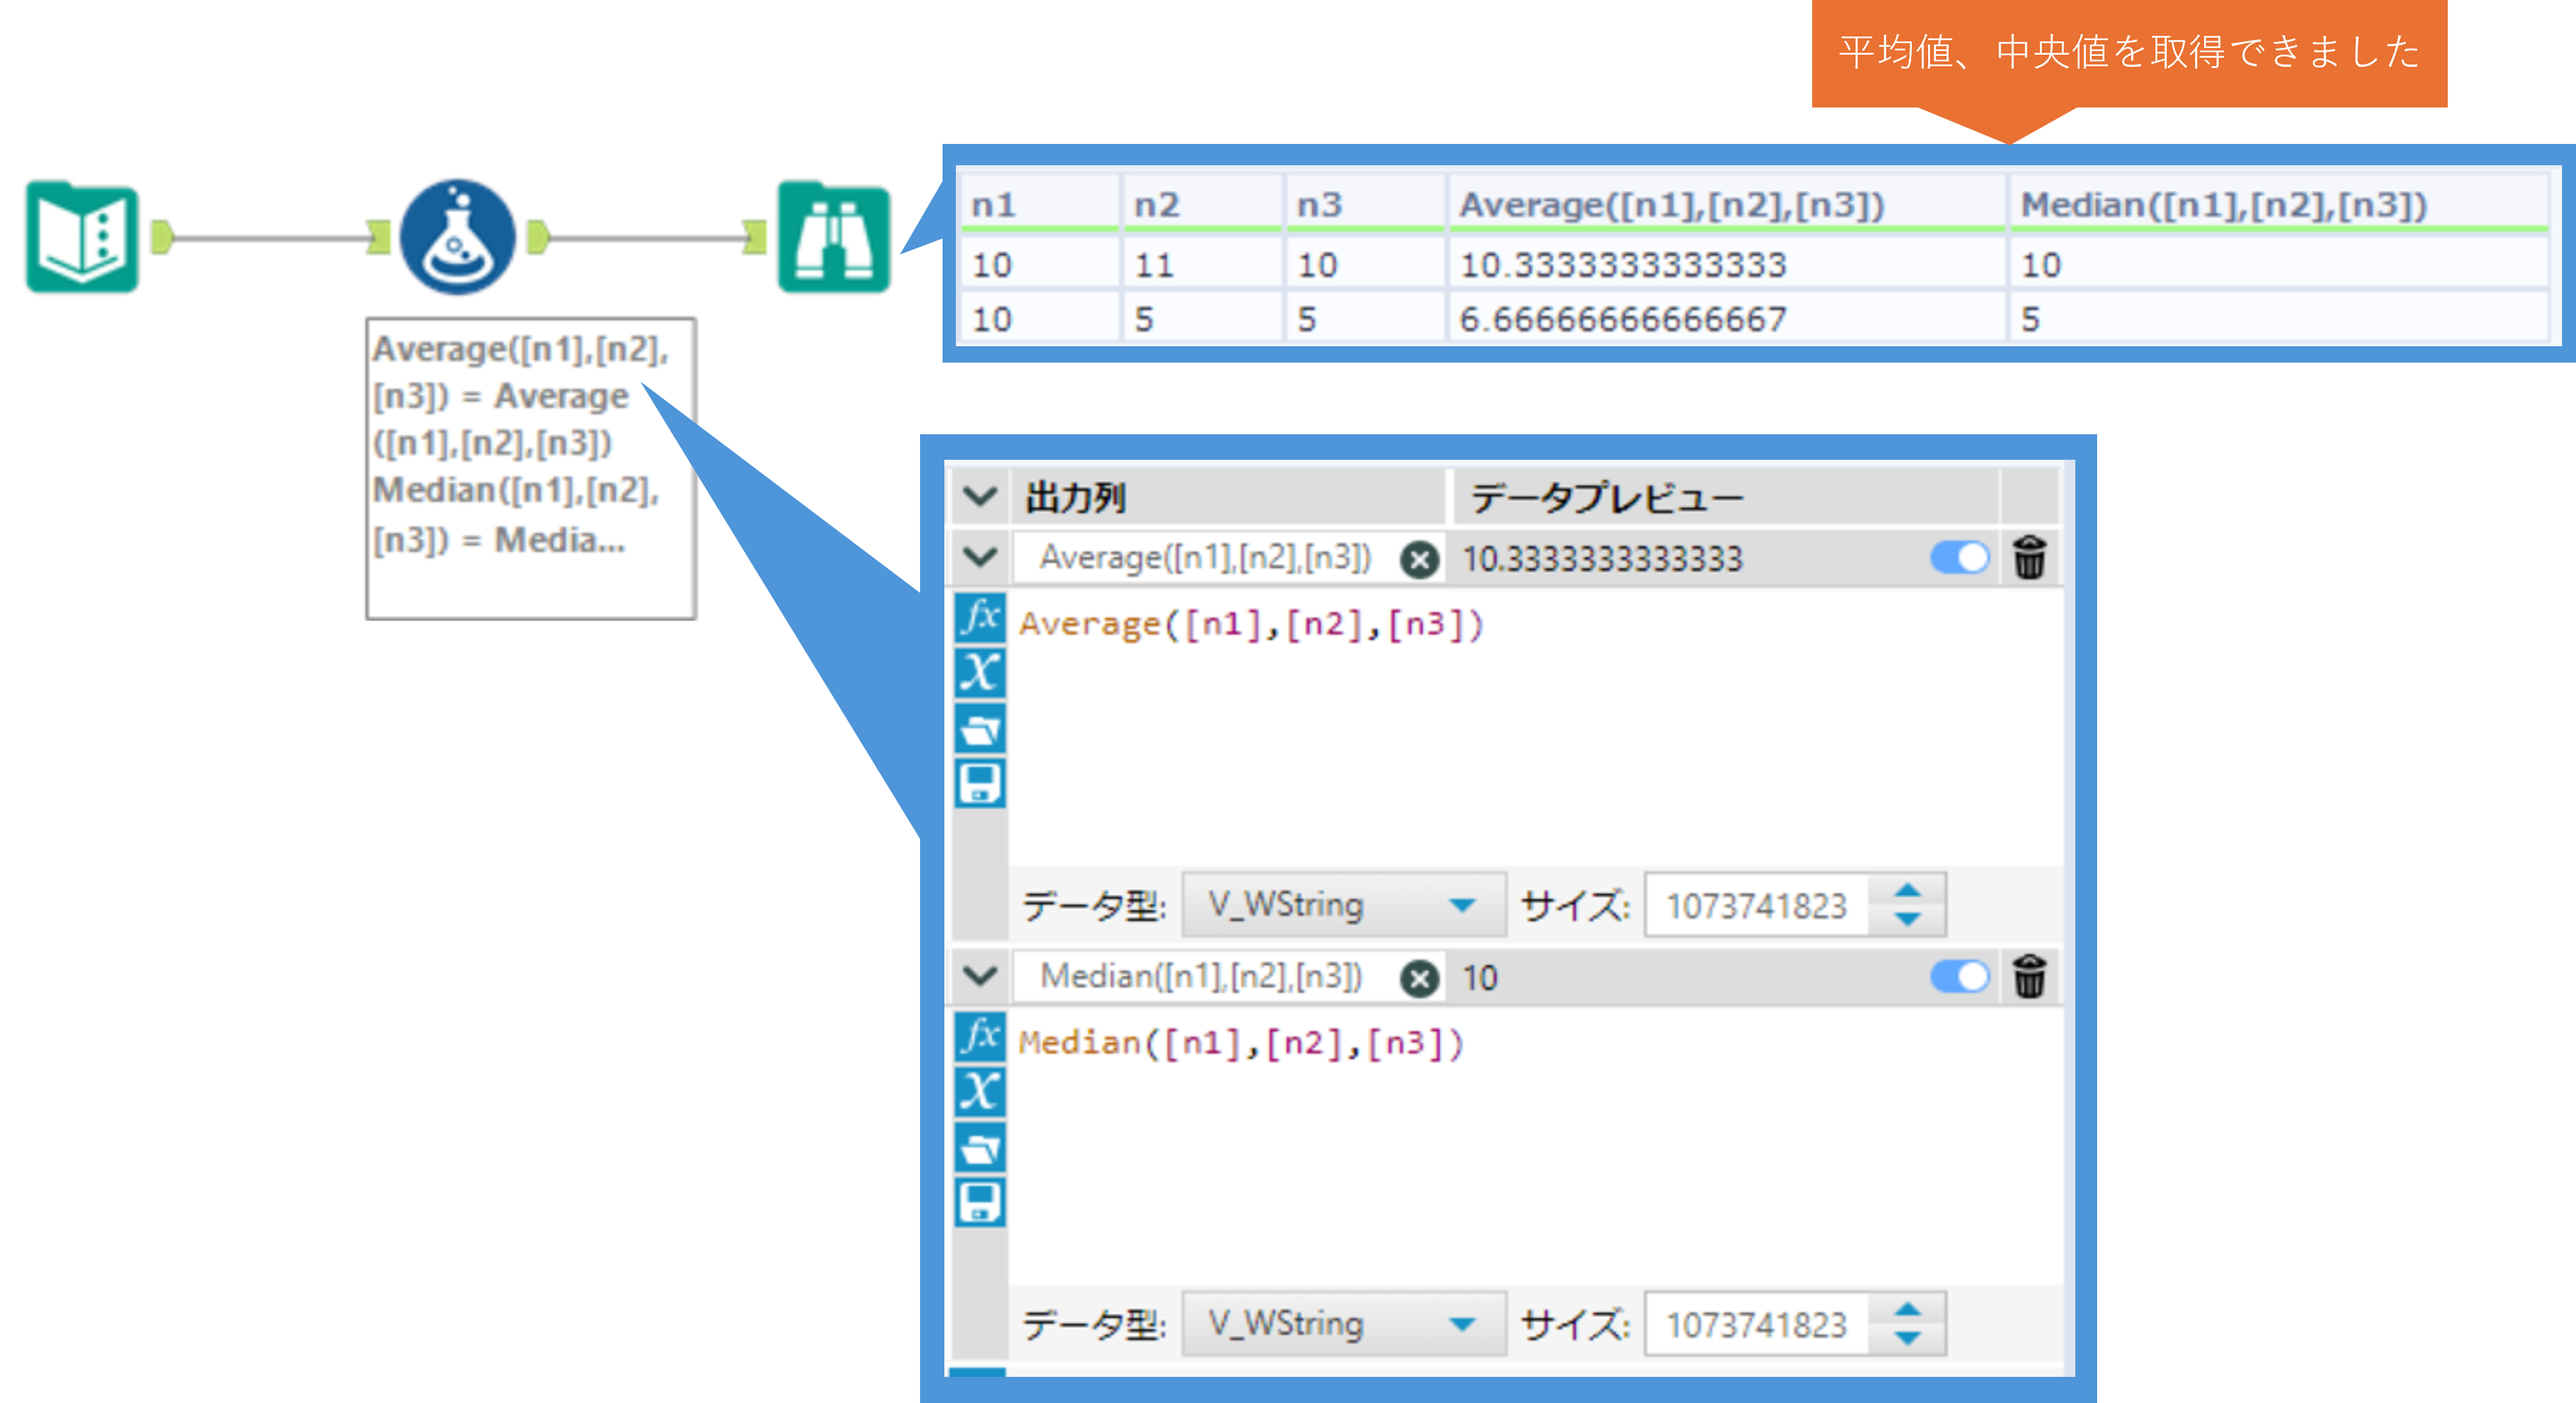This screenshot has width=2576, height=1403.
Task: Toggle data preview for Average expression
Action: pos(1959,558)
